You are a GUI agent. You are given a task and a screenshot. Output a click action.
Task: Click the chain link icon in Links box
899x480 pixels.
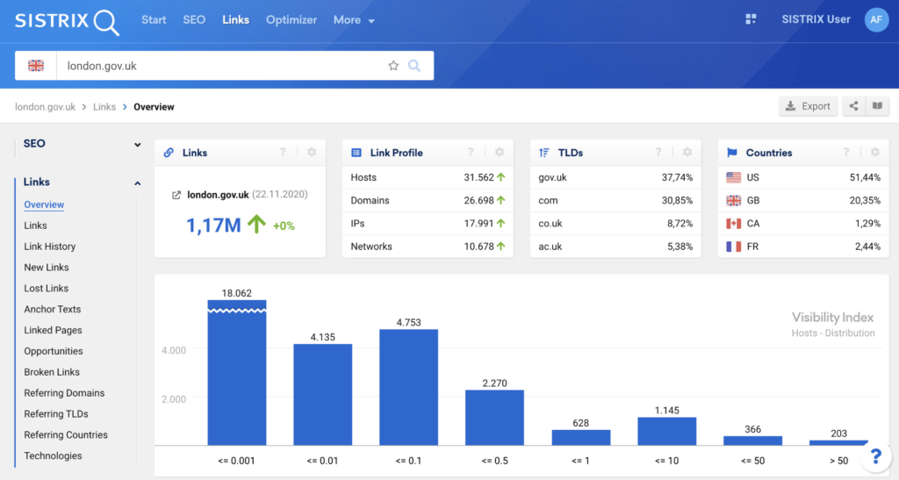pos(169,153)
